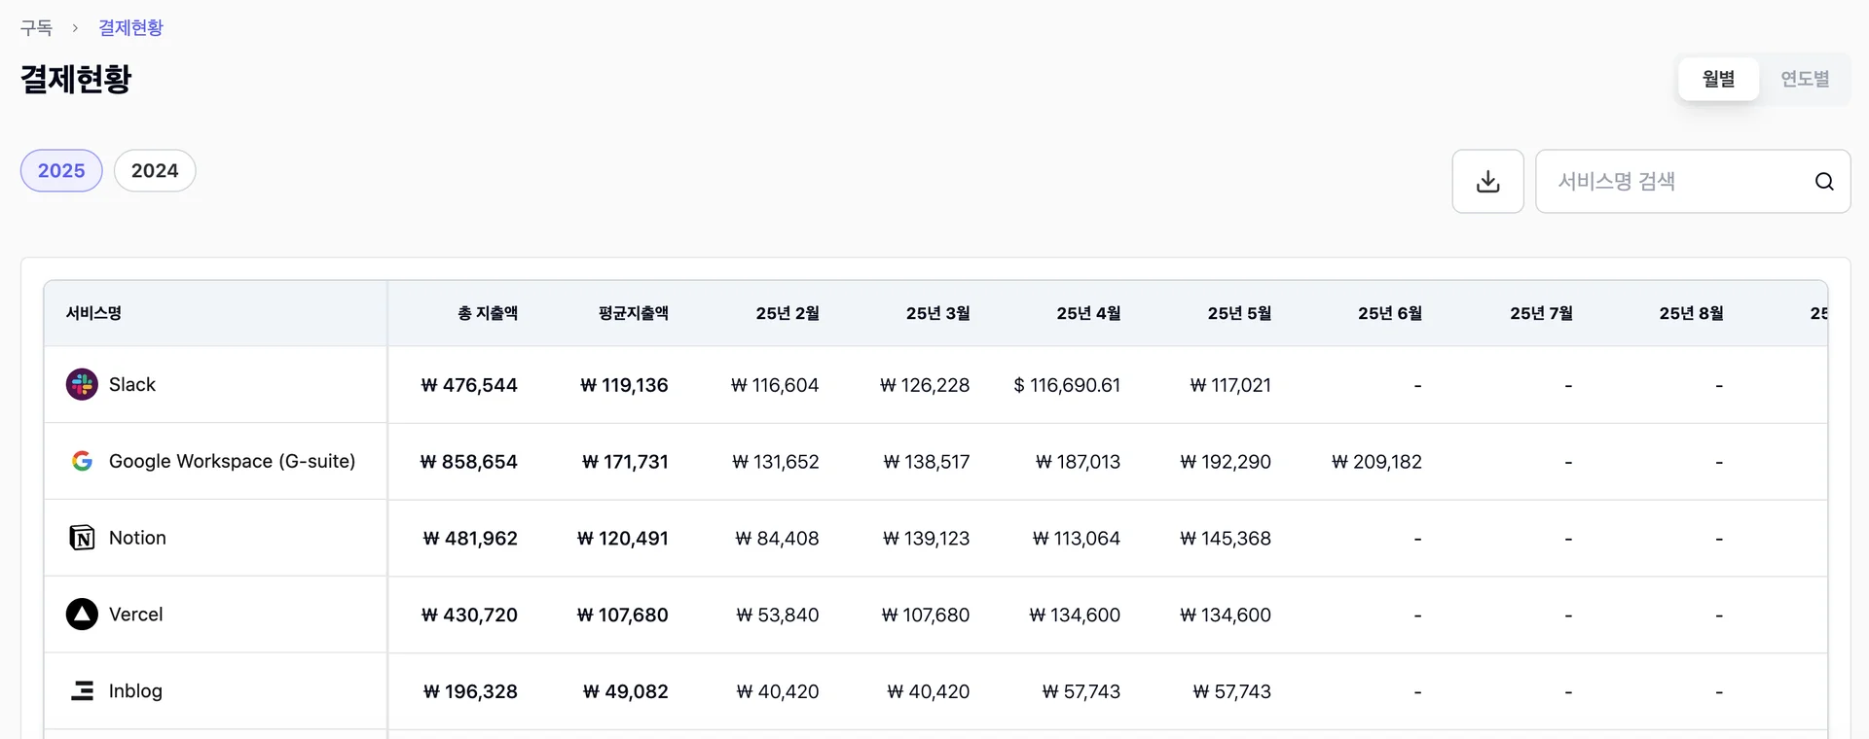This screenshot has height=739, width=1869.
Task: Click Google Workspace February value ₩ 131,652
Action: (776, 462)
